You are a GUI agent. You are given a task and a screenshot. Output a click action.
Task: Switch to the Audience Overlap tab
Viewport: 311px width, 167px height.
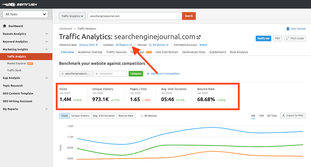click(x=90, y=52)
